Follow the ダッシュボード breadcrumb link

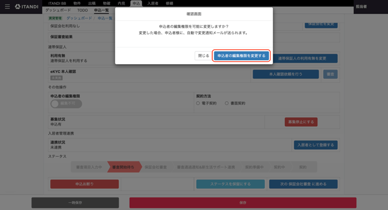click(x=79, y=19)
